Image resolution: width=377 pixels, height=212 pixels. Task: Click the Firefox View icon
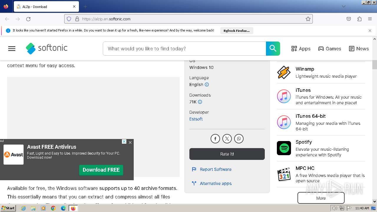[x=6, y=6]
